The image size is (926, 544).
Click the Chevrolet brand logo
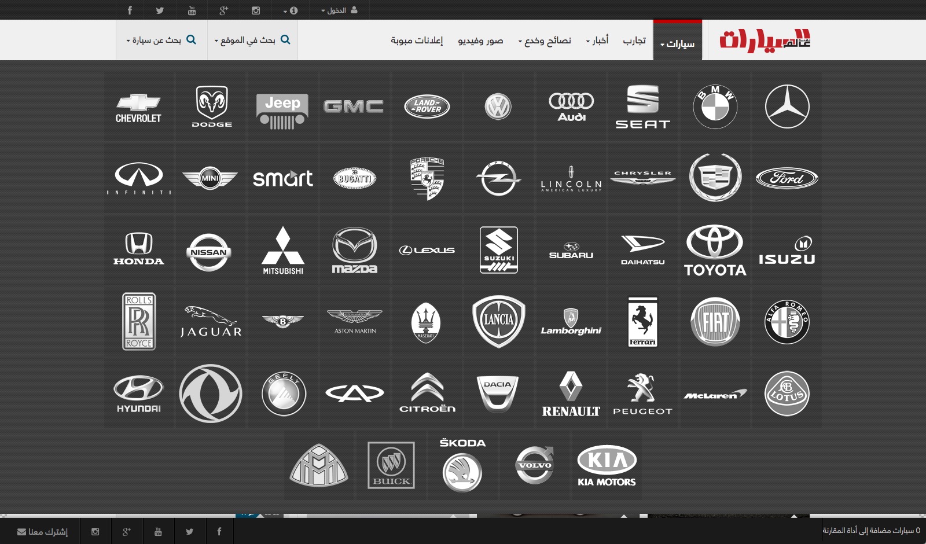[x=138, y=107]
